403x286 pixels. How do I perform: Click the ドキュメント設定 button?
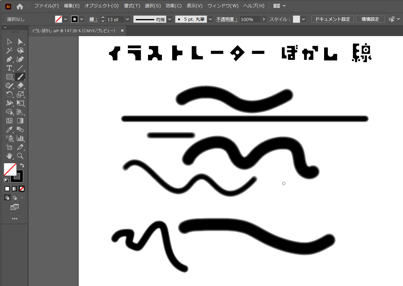[x=333, y=19]
